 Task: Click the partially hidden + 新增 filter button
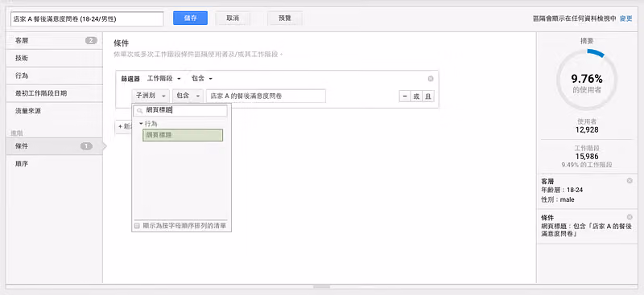(x=123, y=126)
